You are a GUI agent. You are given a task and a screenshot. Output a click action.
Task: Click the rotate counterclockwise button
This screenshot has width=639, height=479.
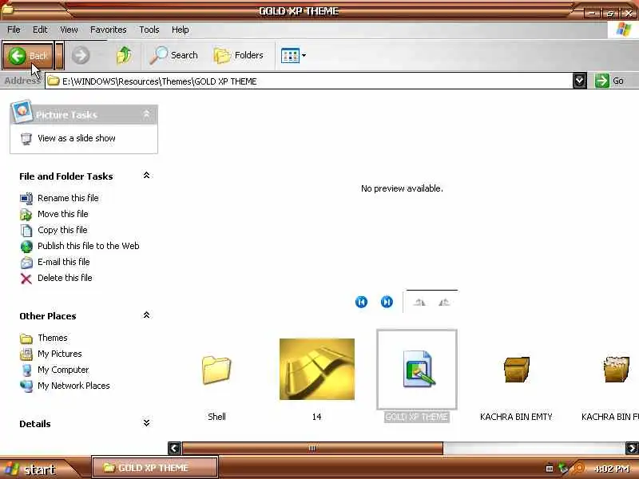click(x=444, y=303)
